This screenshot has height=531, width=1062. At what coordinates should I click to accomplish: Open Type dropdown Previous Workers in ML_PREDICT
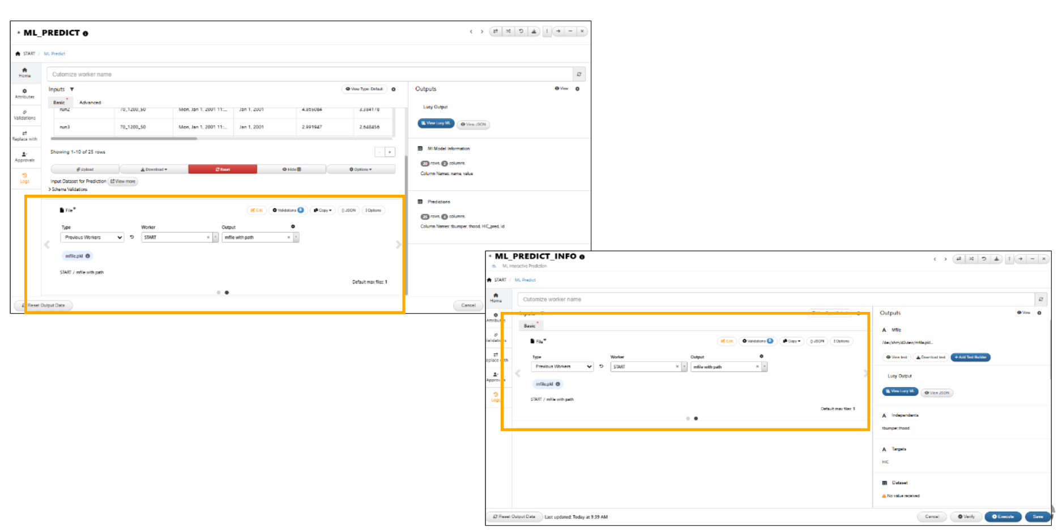tap(92, 237)
